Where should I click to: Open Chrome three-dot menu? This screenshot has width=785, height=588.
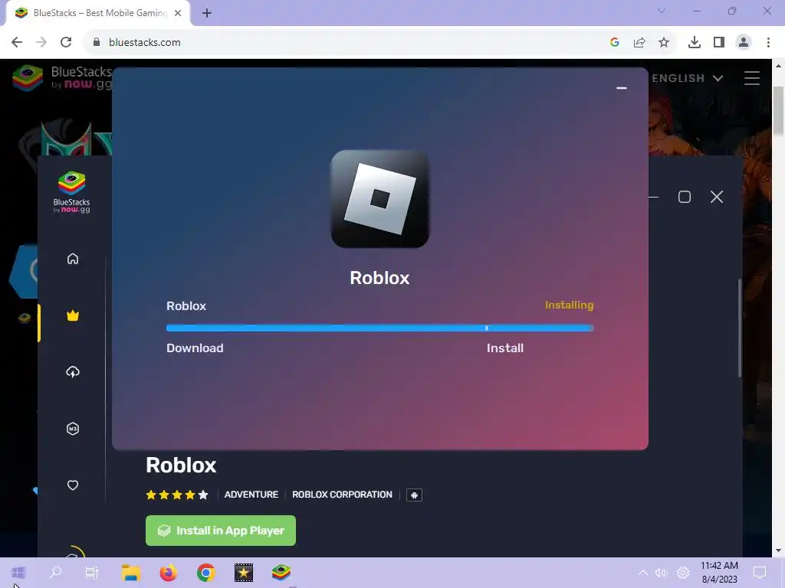click(768, 43)
